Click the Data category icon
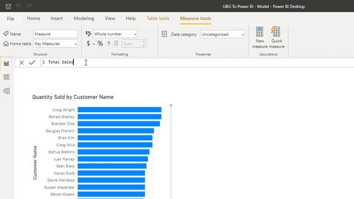 point(164,34)
